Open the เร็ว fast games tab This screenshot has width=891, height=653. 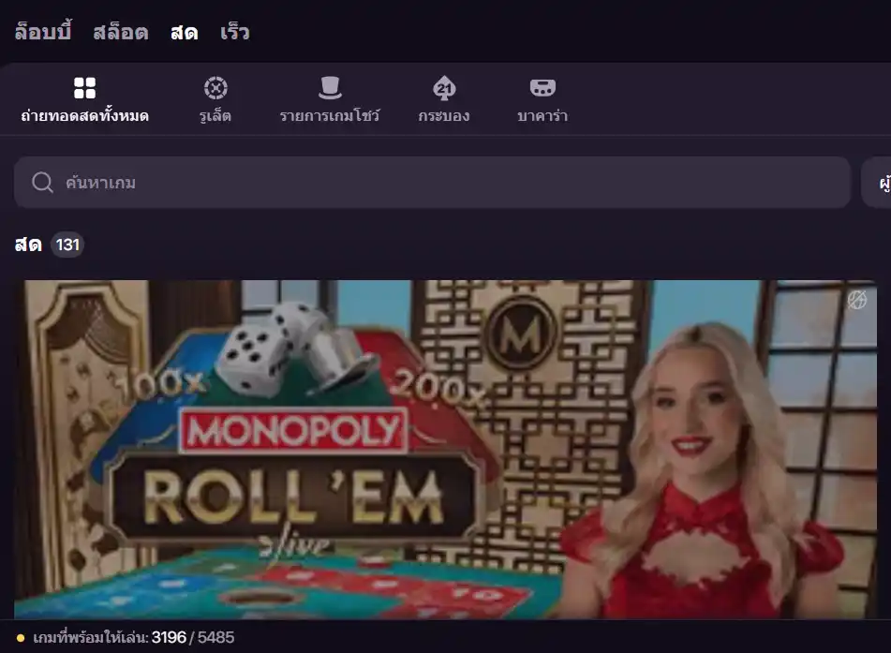[x=234, y=33]
